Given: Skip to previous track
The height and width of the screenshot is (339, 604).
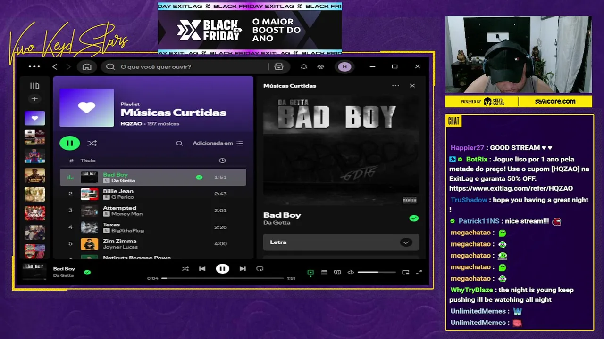Looking at the screenshot, I should pyautogui.click(x=202, y=269).
